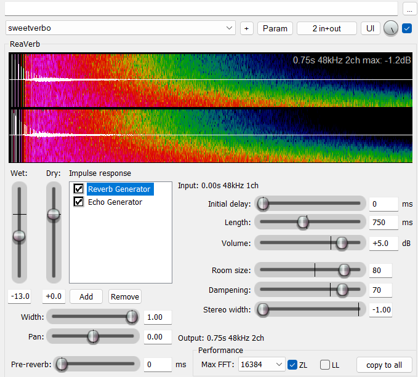Screen dimensions: 418x377
Task: Click the plus preset button
Action: coord(247,28)
